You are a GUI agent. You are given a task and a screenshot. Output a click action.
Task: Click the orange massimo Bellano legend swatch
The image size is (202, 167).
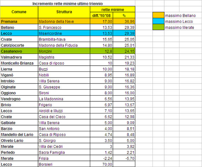pyautogui.click(x=158, y=15)
